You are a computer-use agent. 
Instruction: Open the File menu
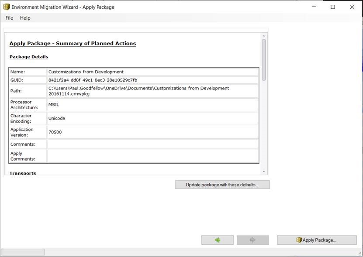(x=9, y=18)
